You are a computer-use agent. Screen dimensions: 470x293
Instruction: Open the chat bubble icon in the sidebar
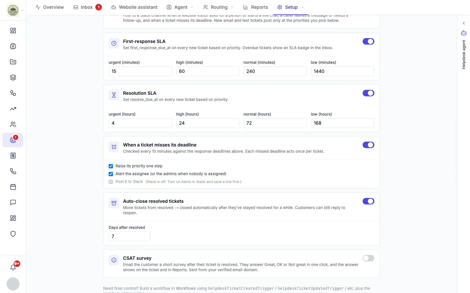pyautogui.click(x=13, y=202)
